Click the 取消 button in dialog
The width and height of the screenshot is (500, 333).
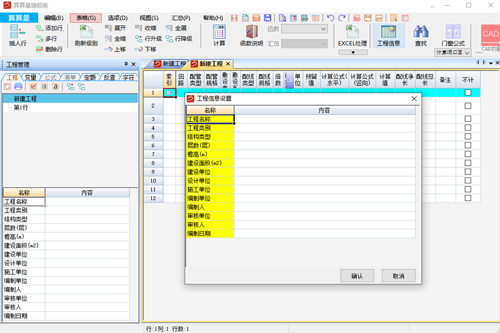click(x=398, y=276)
